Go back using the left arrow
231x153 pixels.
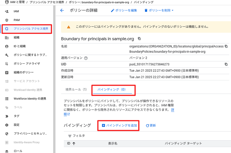point(62,10)
